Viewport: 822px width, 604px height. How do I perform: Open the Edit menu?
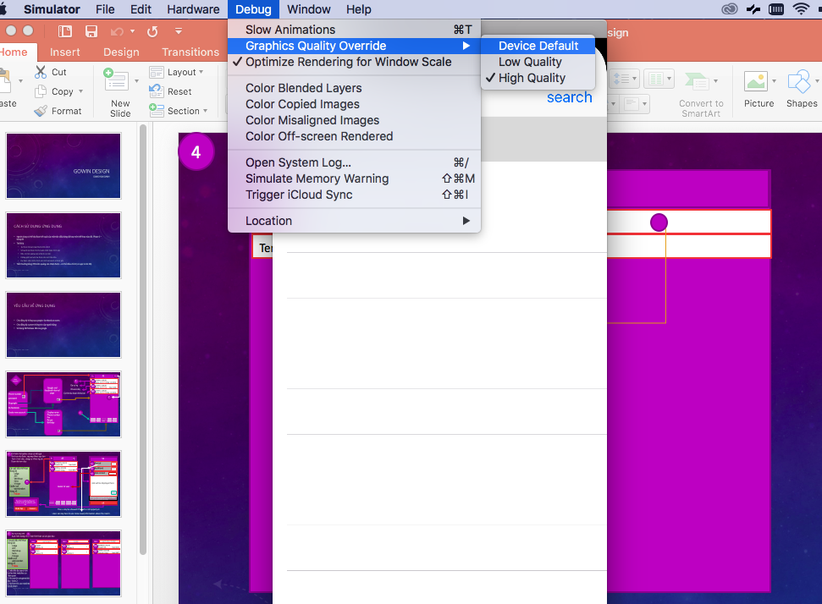pos(141,9)
